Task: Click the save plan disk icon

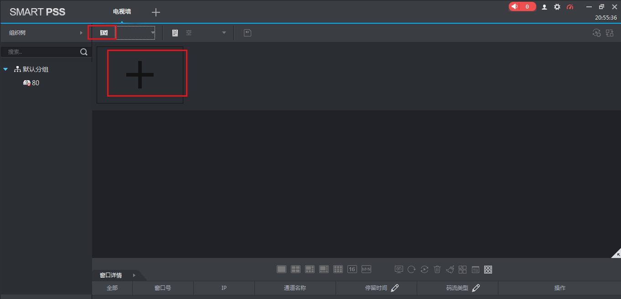Action: [248, 33]
